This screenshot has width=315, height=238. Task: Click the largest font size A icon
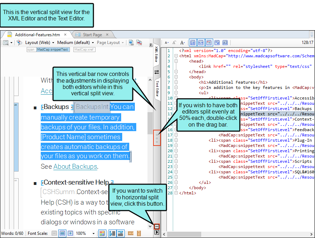pos(182,43)
